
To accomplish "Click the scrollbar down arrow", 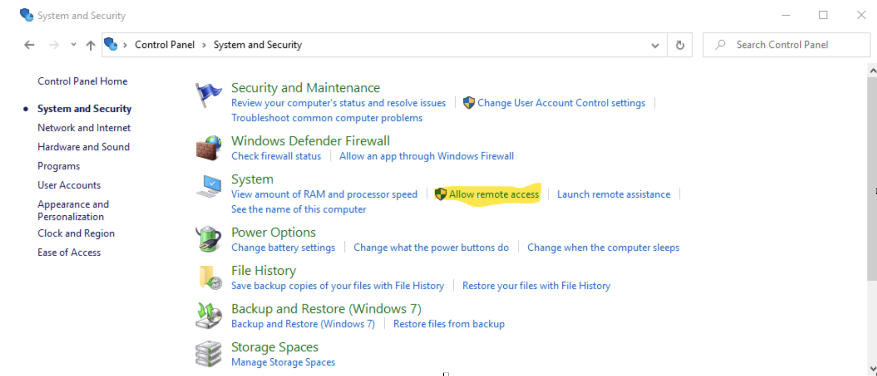I will 873,369.
